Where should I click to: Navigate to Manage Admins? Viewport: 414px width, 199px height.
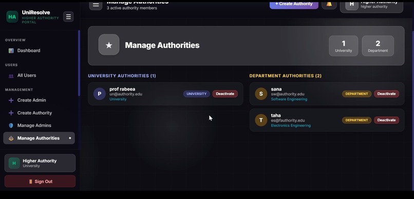39,125
